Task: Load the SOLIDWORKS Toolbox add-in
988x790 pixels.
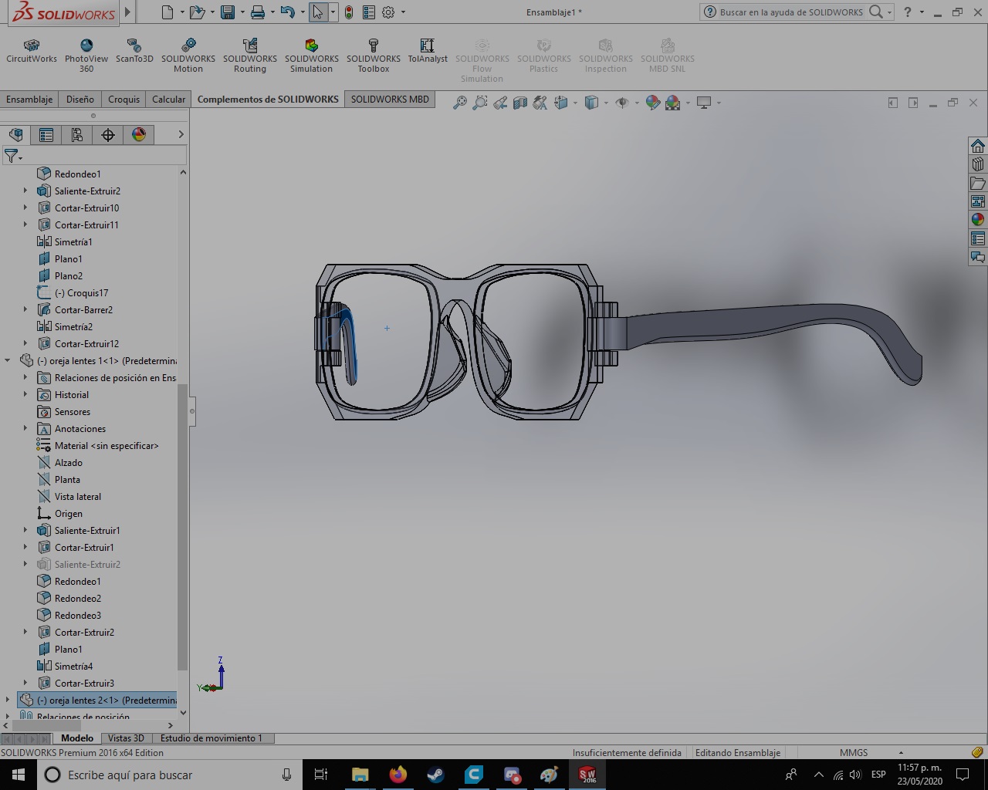Action: coord(374,56)
